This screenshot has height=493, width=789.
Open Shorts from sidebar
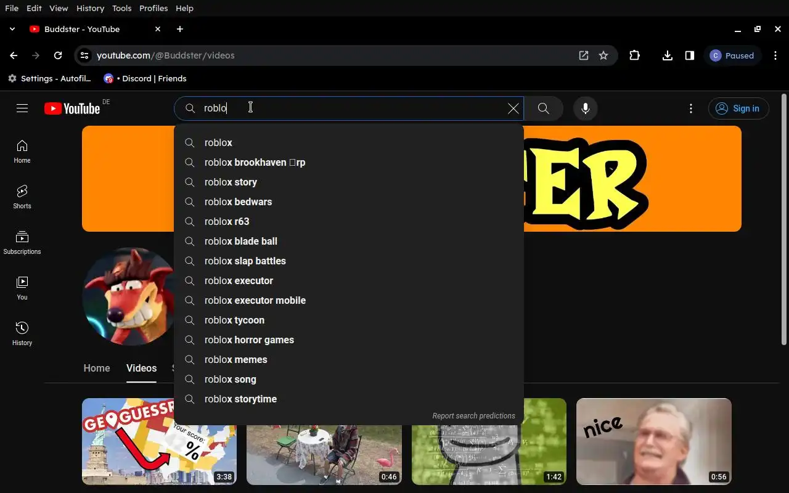tap(22, 197)
